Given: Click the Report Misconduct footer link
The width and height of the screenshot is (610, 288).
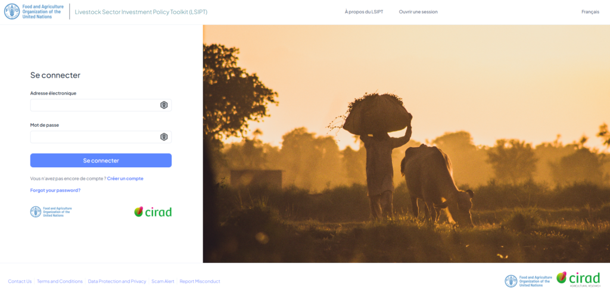Looking at the screenshot, I should [200, 281].
